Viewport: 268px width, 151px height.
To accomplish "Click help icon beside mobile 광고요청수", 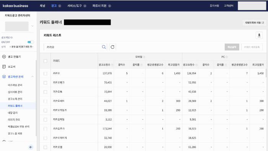I will click(x=112, y=65).
